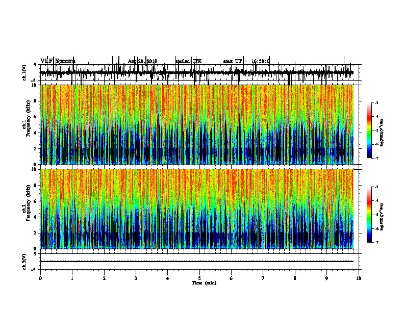The height and width of the screenshot is (312, 404).
Task: Click time axis tick label "1"
Action: 72,278
